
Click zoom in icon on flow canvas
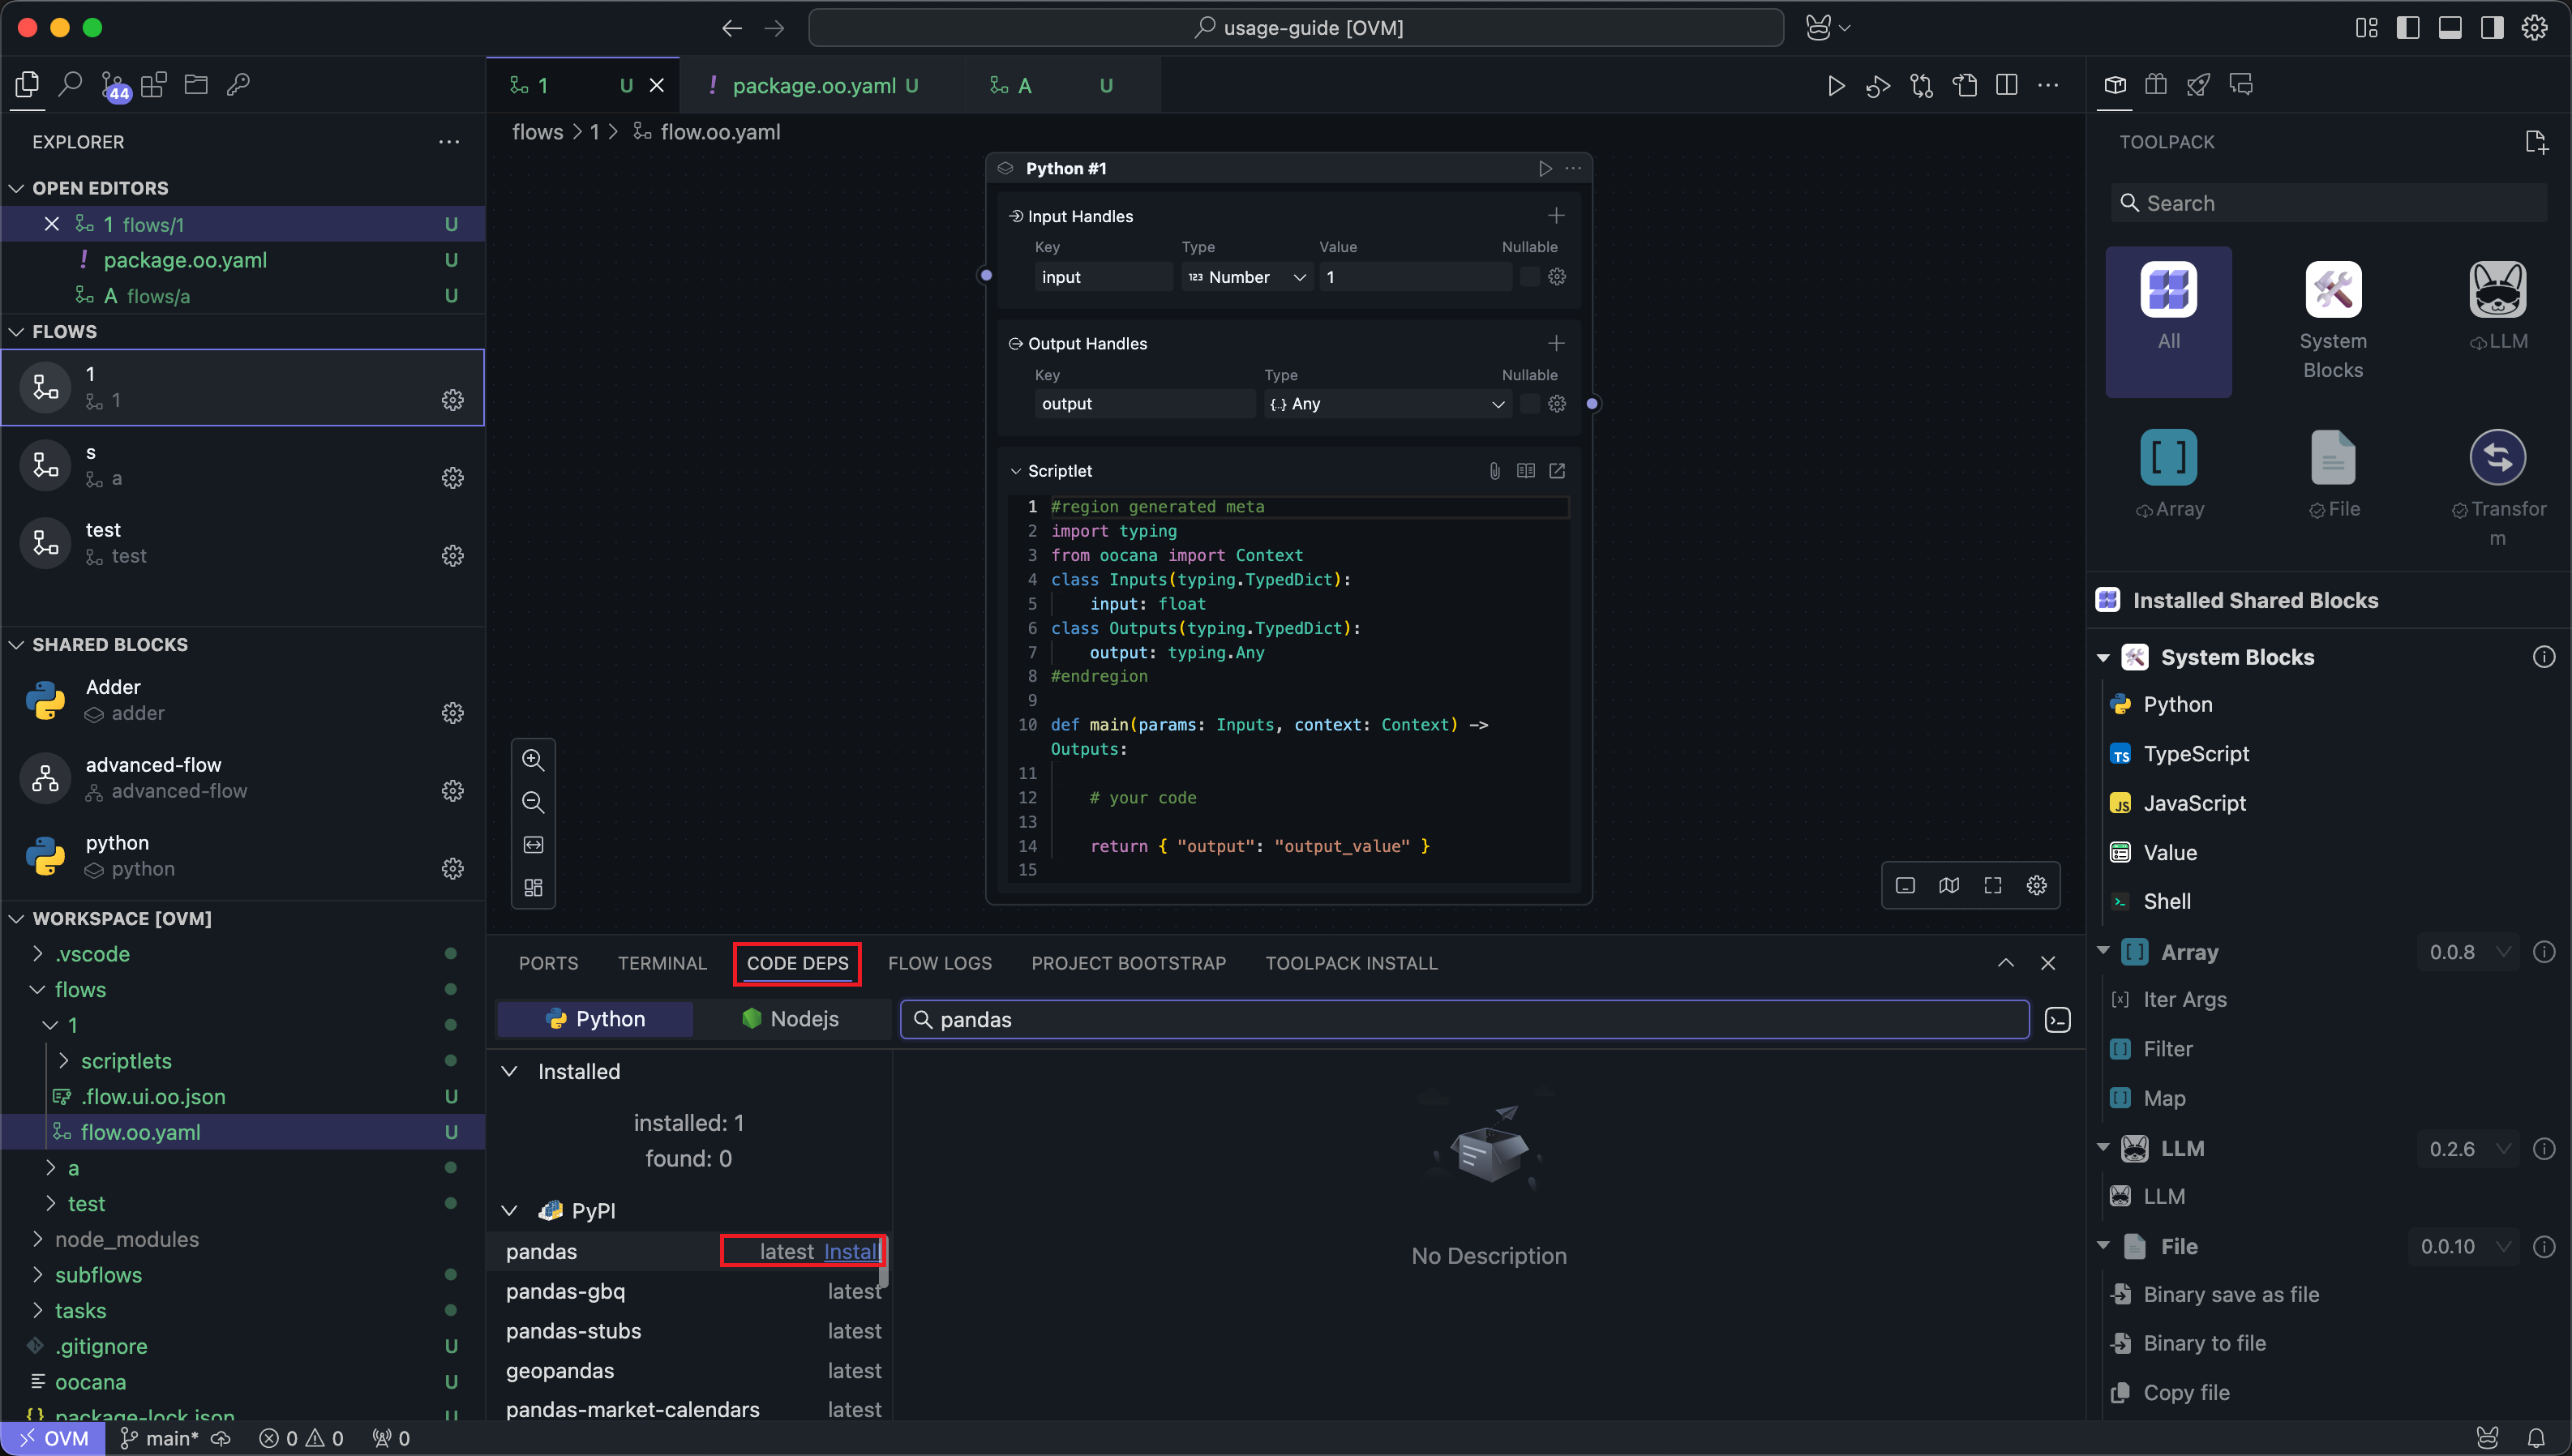(533, 760)
